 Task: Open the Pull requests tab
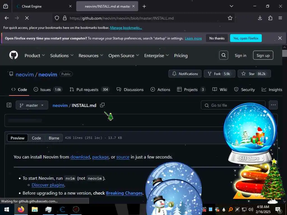[89, 90]
